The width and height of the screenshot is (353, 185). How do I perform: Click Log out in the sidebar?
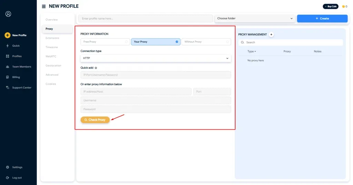pos(17,177)
